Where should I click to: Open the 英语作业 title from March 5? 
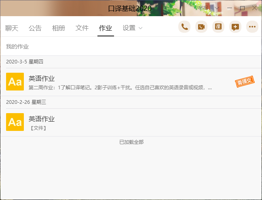42,78
